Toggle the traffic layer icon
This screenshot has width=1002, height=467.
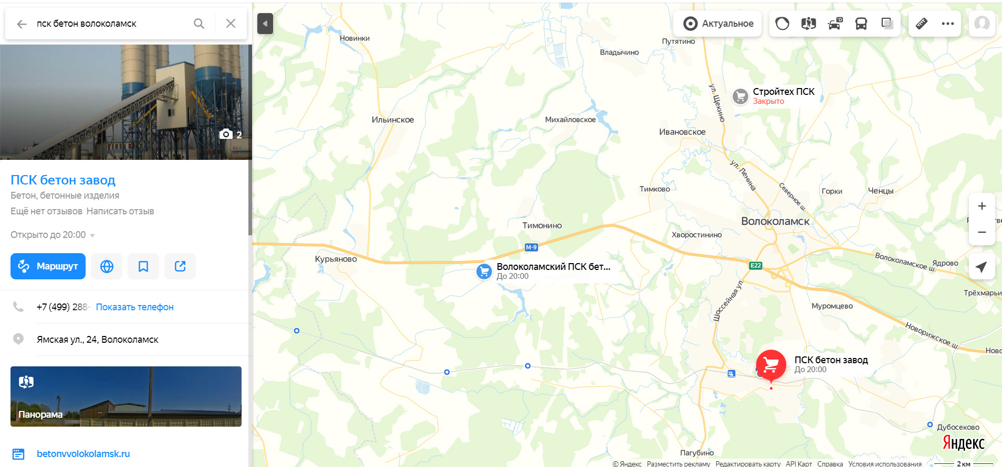pyautogui.click(x=782, y=24)
